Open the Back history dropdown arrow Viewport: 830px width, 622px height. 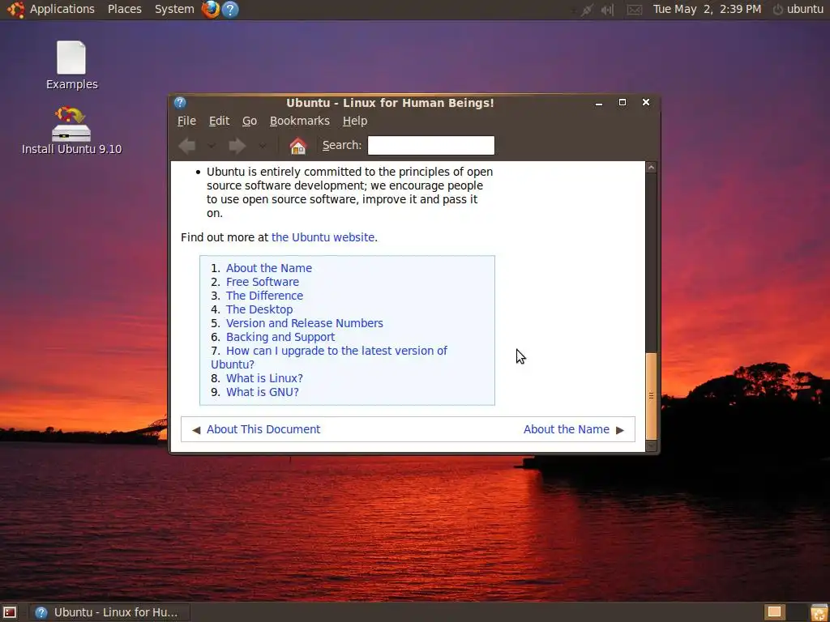coord(212,146)
